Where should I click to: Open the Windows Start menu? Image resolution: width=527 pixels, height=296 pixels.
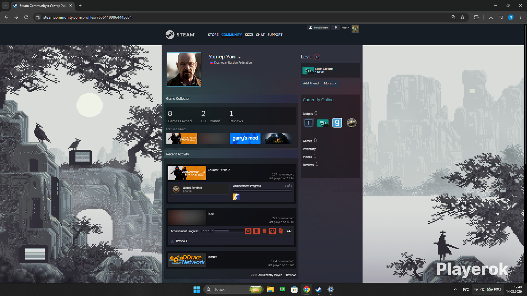pos(197,289)
